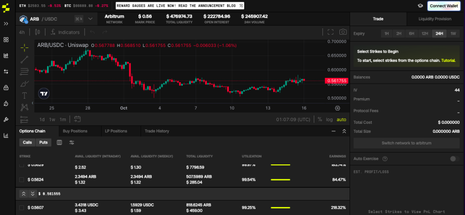This screenshot has height=215, width=465.
Task: Expand the left sidebar with double chevron
Action: (x=6, y=23)
